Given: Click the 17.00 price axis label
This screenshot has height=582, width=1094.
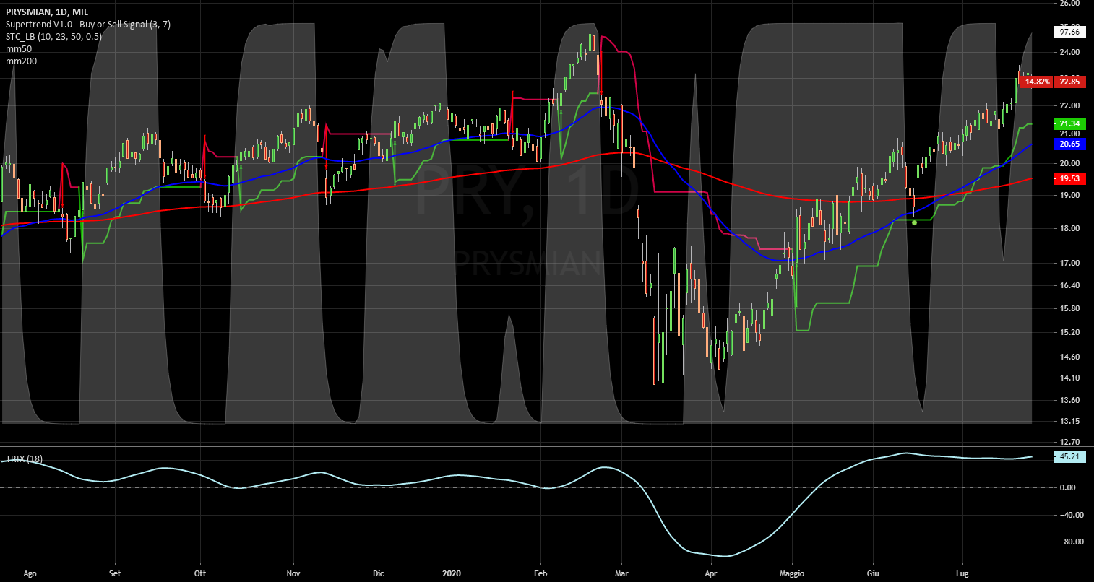Looking at the screenshot, I should (x=1069, y=263).
